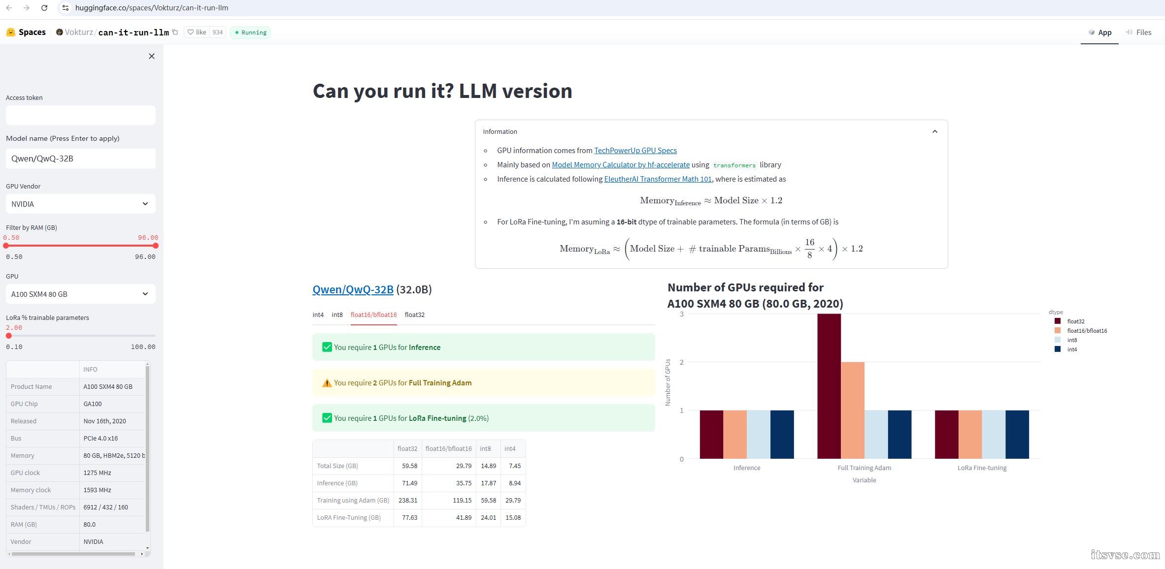
Task: Select the float16/bfloat16 tab
Action: tap(374, 315)
